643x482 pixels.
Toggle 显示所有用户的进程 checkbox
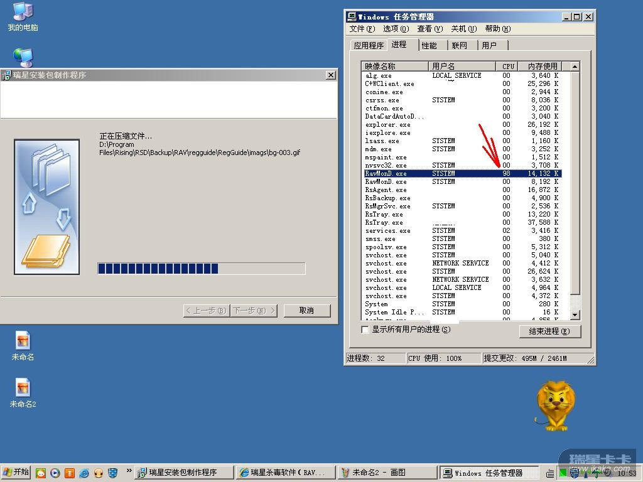[365, 330]
